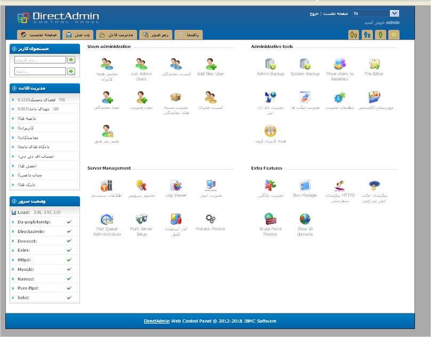Click the DirectAdmin logo
The width and height of the screenshot is (431, 337).
click(58, 18)
